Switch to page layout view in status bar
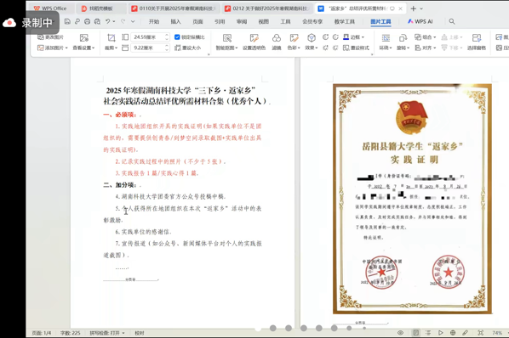Viewport: 509px width, 338px height. tap(415, 333)
